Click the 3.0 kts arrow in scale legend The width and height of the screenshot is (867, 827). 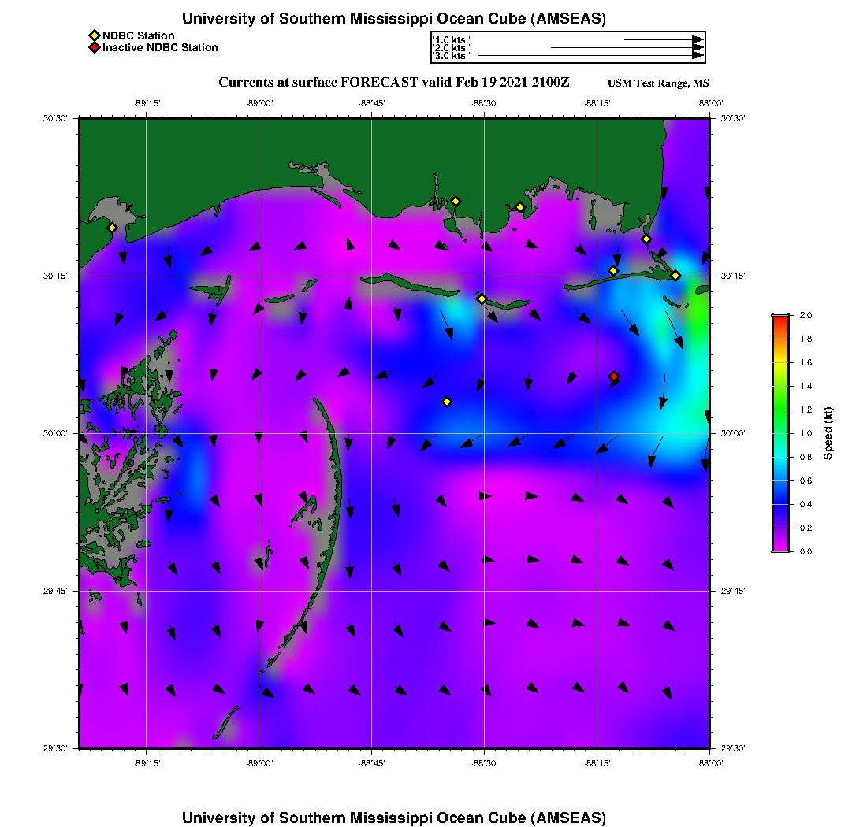click(591, 56)
